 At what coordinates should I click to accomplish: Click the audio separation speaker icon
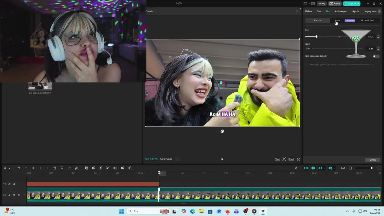click(x=93, y=168)
